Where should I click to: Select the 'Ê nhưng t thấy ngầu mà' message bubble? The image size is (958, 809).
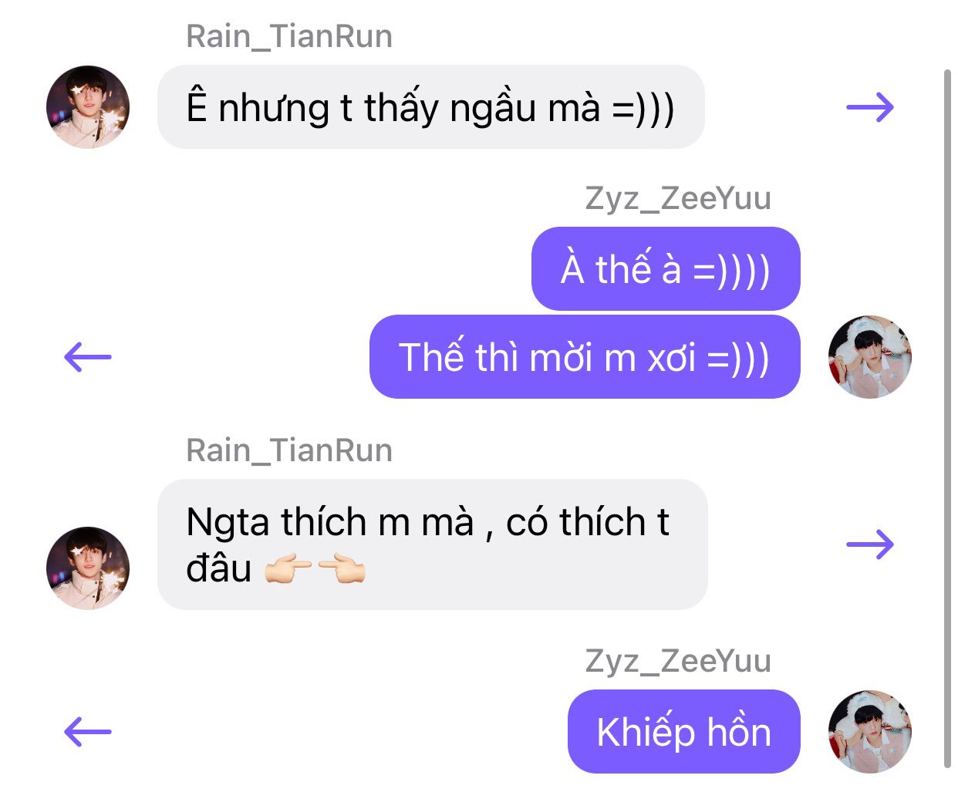pyautogui.click(x=431, y=107)
